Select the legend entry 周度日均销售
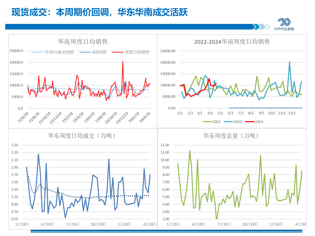The width and height of the screenshot is (315, 236). (x=131, y=52)
